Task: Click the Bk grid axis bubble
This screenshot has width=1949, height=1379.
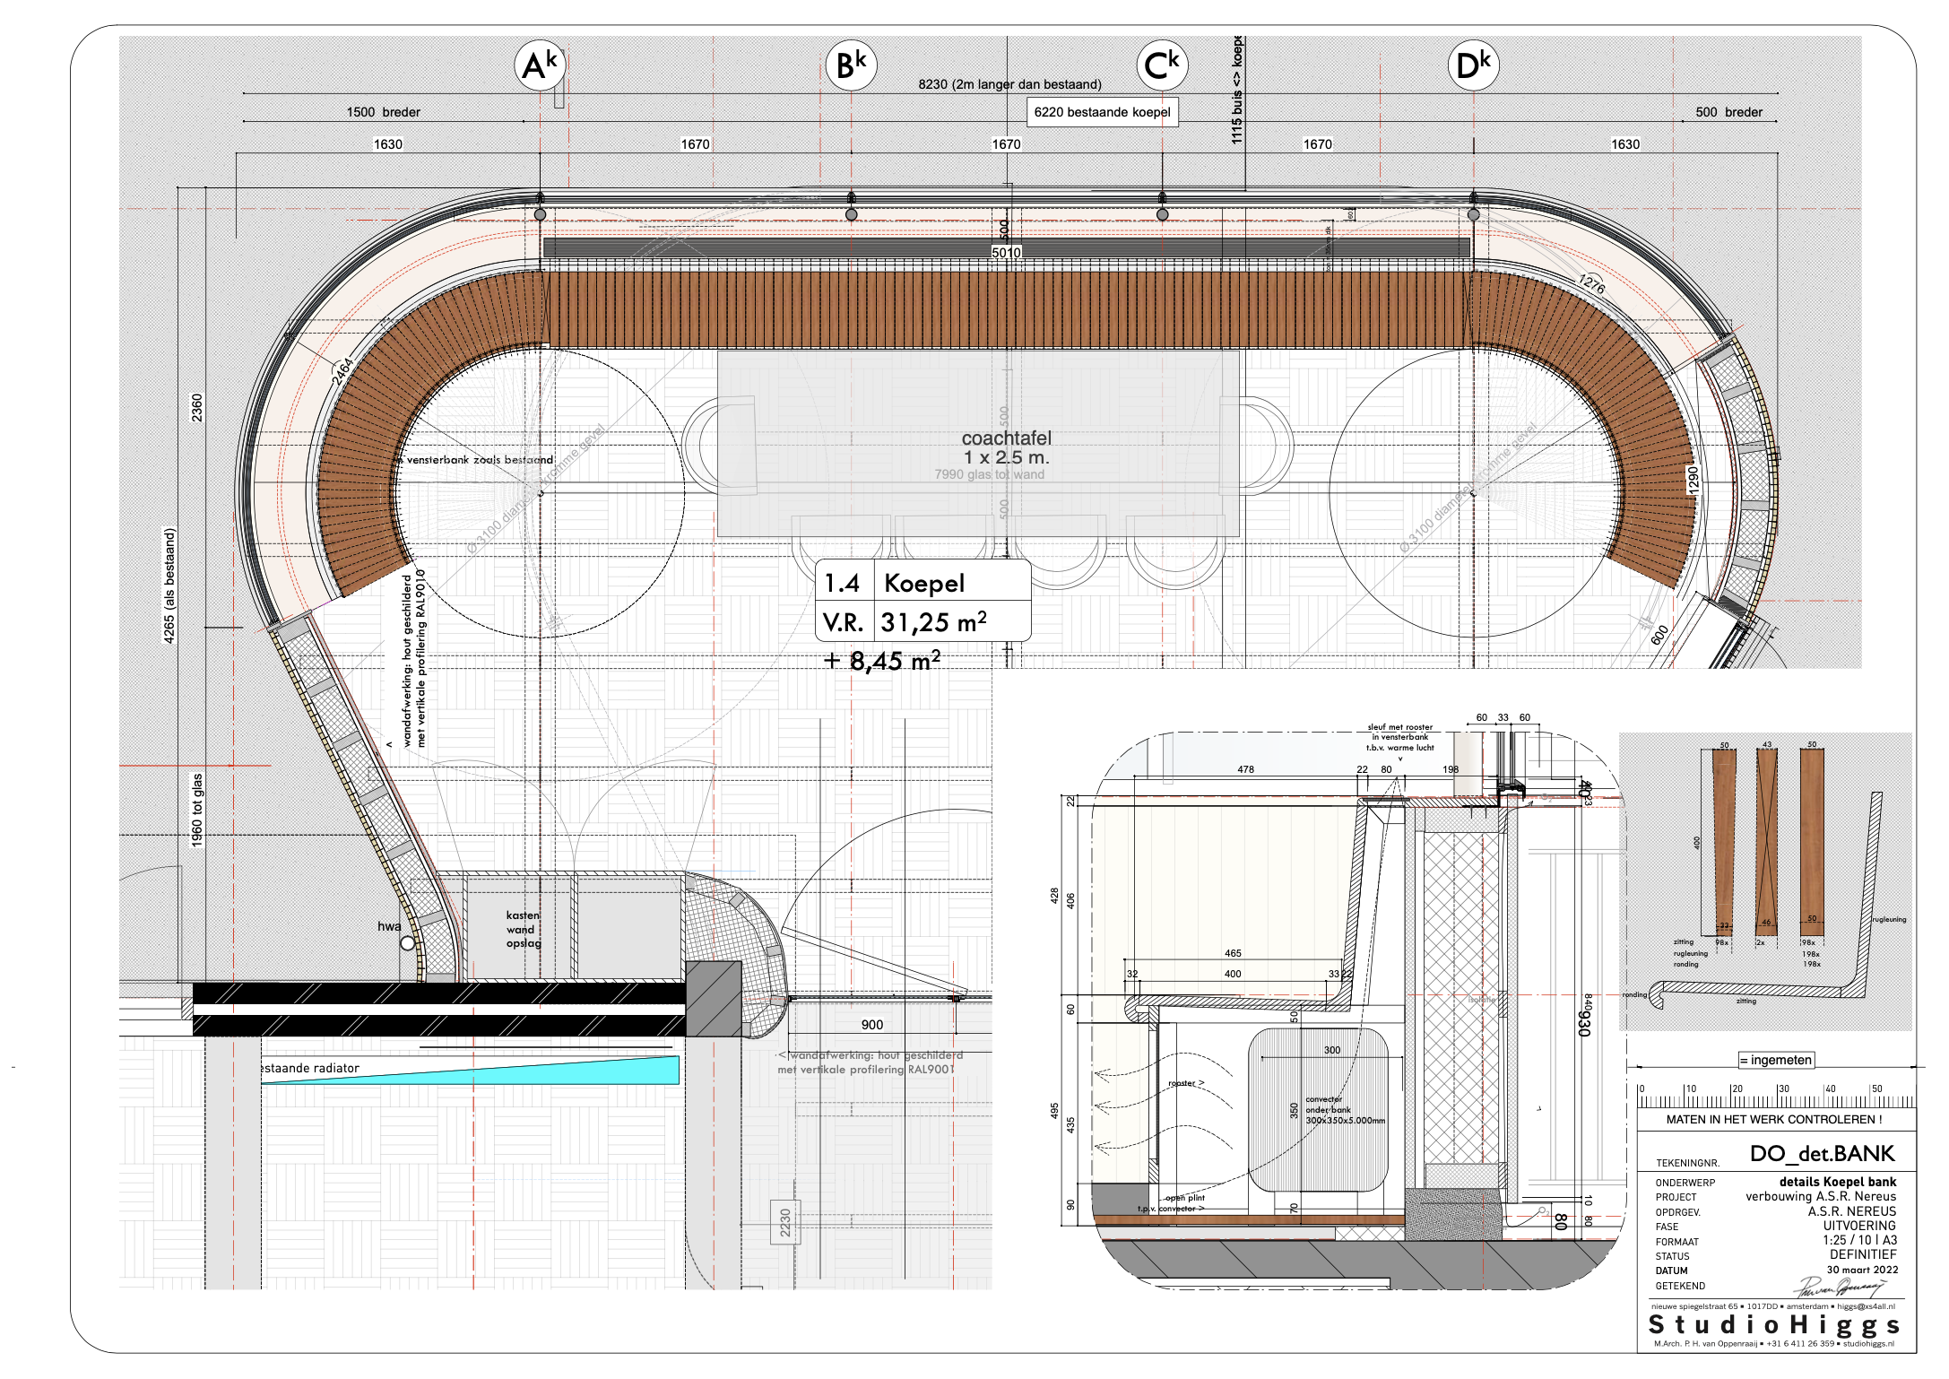Action: (851, 65)
